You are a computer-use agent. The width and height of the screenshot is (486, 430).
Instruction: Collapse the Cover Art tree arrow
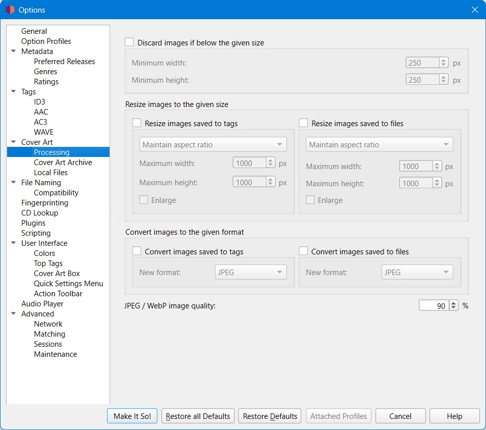point(13,142)
